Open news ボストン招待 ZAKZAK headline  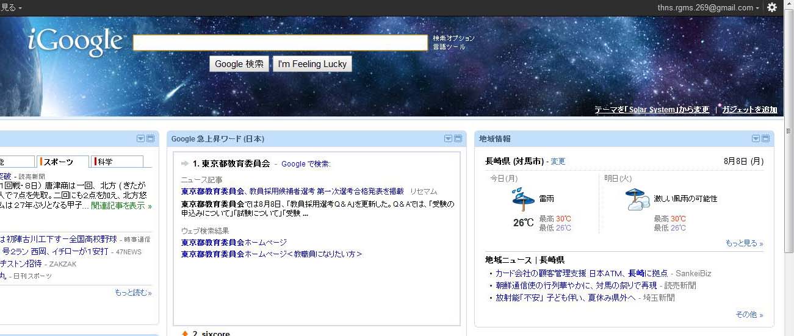[21, 263]
